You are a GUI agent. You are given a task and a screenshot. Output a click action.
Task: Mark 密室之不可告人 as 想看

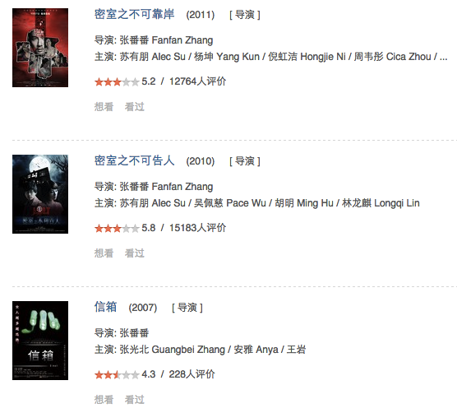104,253
